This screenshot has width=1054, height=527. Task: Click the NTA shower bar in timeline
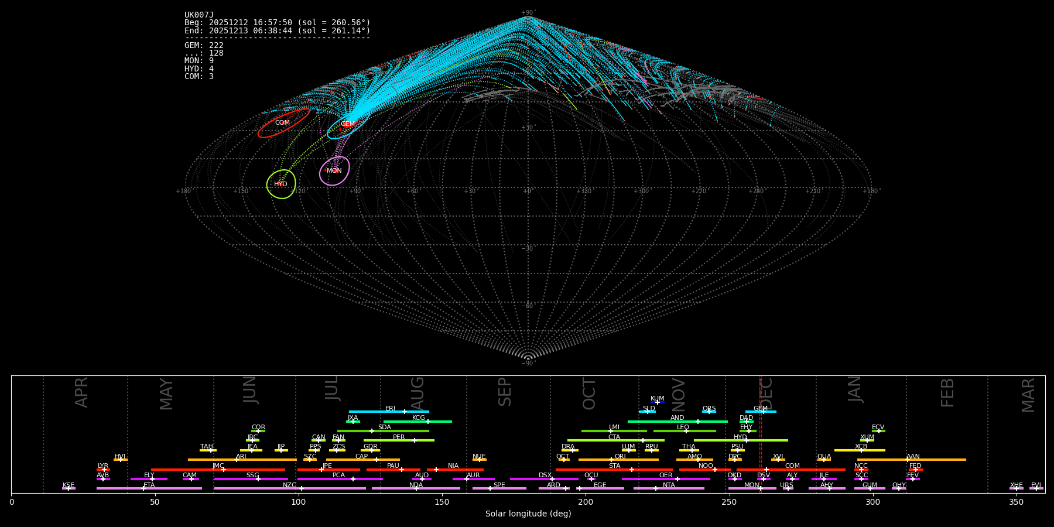coord(669,488)
